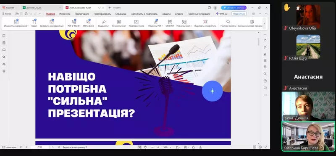Select the Текстовое поле tool
The width and height of the screenshot is (336, 156).
(x=136, y=23)
